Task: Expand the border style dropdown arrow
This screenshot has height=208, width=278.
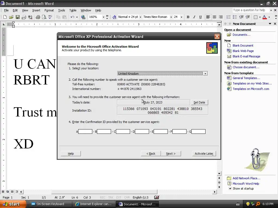Action: tap(260, 17)
